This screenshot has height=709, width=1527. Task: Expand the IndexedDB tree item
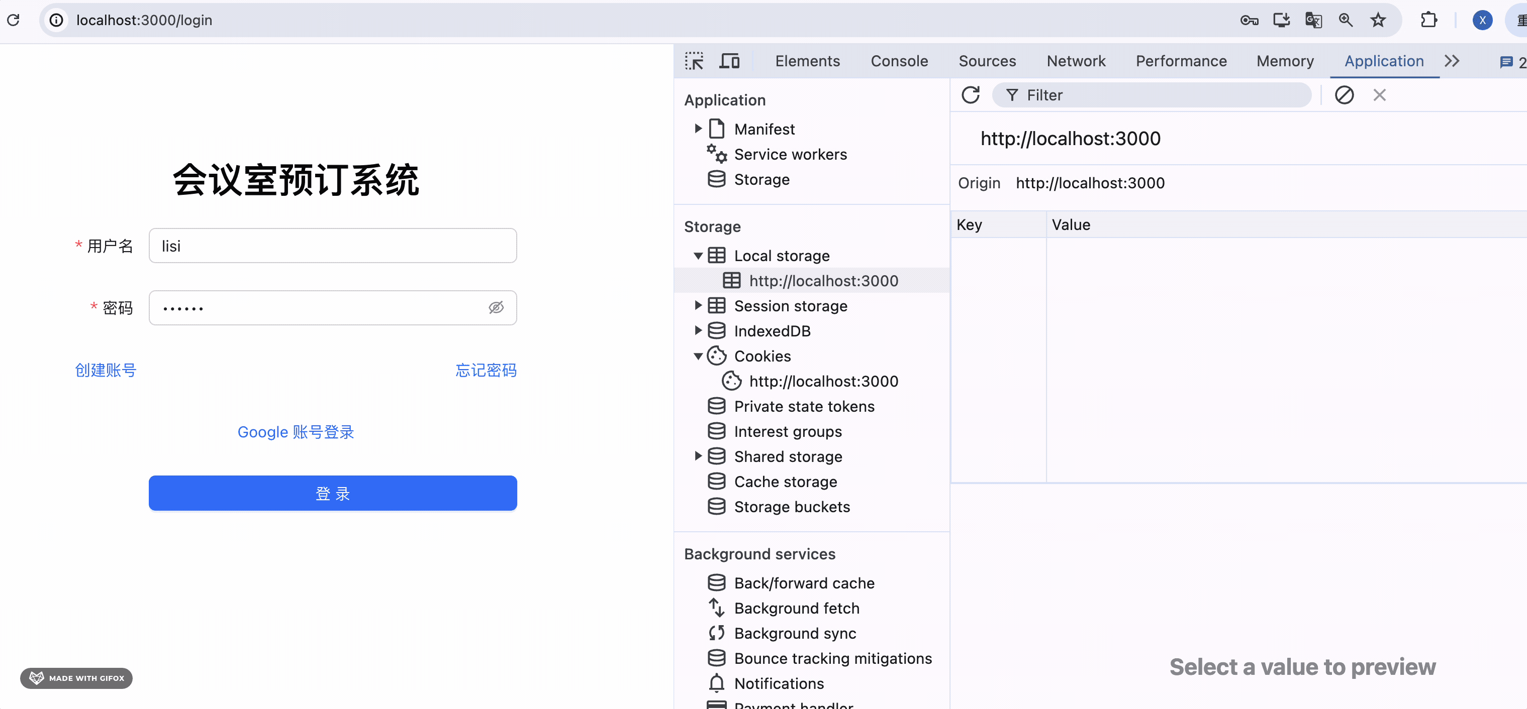point(698,330)
